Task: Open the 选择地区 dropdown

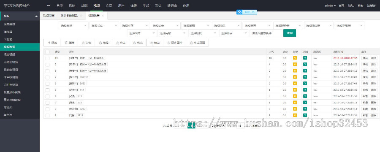Action: tap(227, 25)
